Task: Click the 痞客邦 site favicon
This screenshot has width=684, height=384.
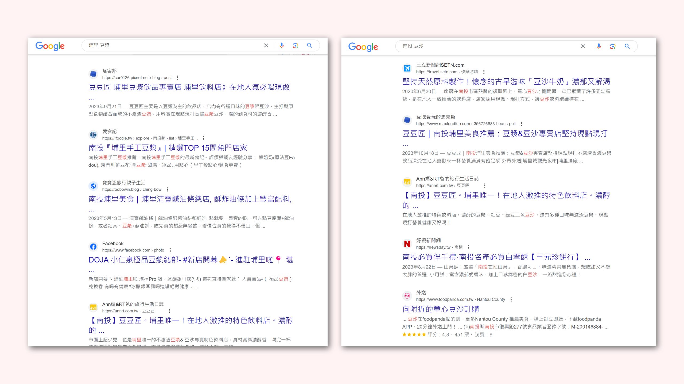Action: (93, 74)
